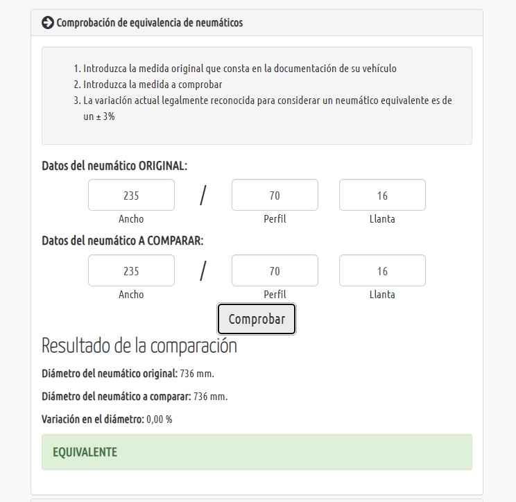The image size is (516, 502).
Task: Focus the Ancho field of tire to compare
Action: pos(131,271)
